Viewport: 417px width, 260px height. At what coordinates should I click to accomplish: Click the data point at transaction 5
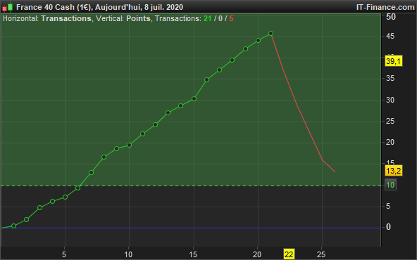point(65,197)
